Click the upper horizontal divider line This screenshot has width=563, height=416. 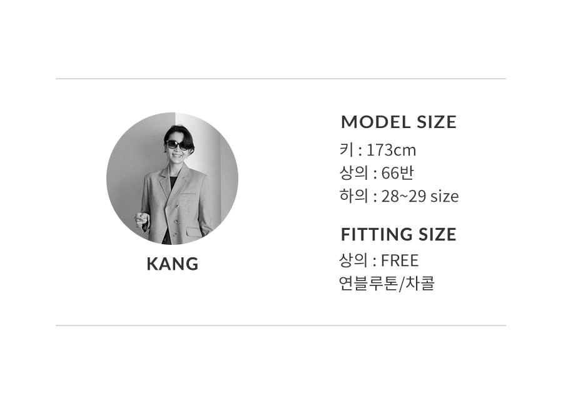click(281, 79)
